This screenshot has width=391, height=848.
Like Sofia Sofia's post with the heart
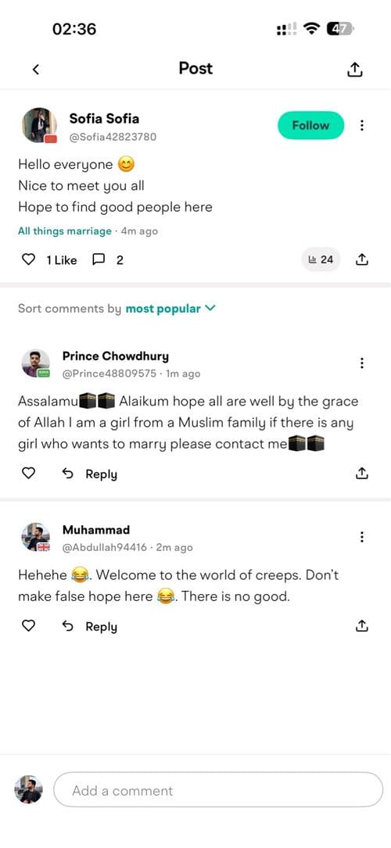point(28,260)
